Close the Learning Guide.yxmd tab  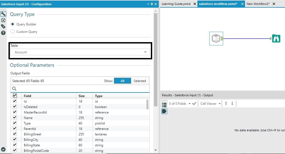[195, 4]
